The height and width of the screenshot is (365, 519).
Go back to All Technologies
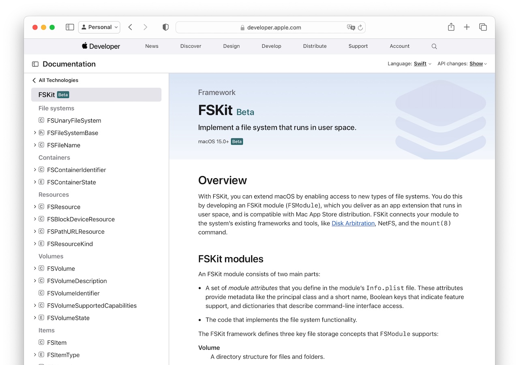coord(55,80)
